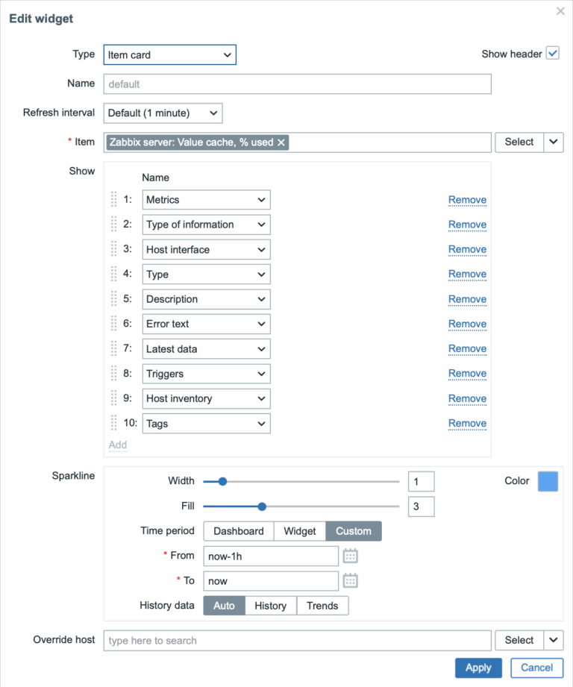Uncheck the Show header checkbox
Screen dimensions: 573x687
click(553, 53)
